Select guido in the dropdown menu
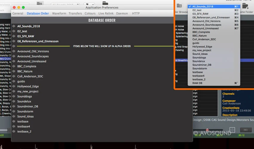 tap(214, 43)
